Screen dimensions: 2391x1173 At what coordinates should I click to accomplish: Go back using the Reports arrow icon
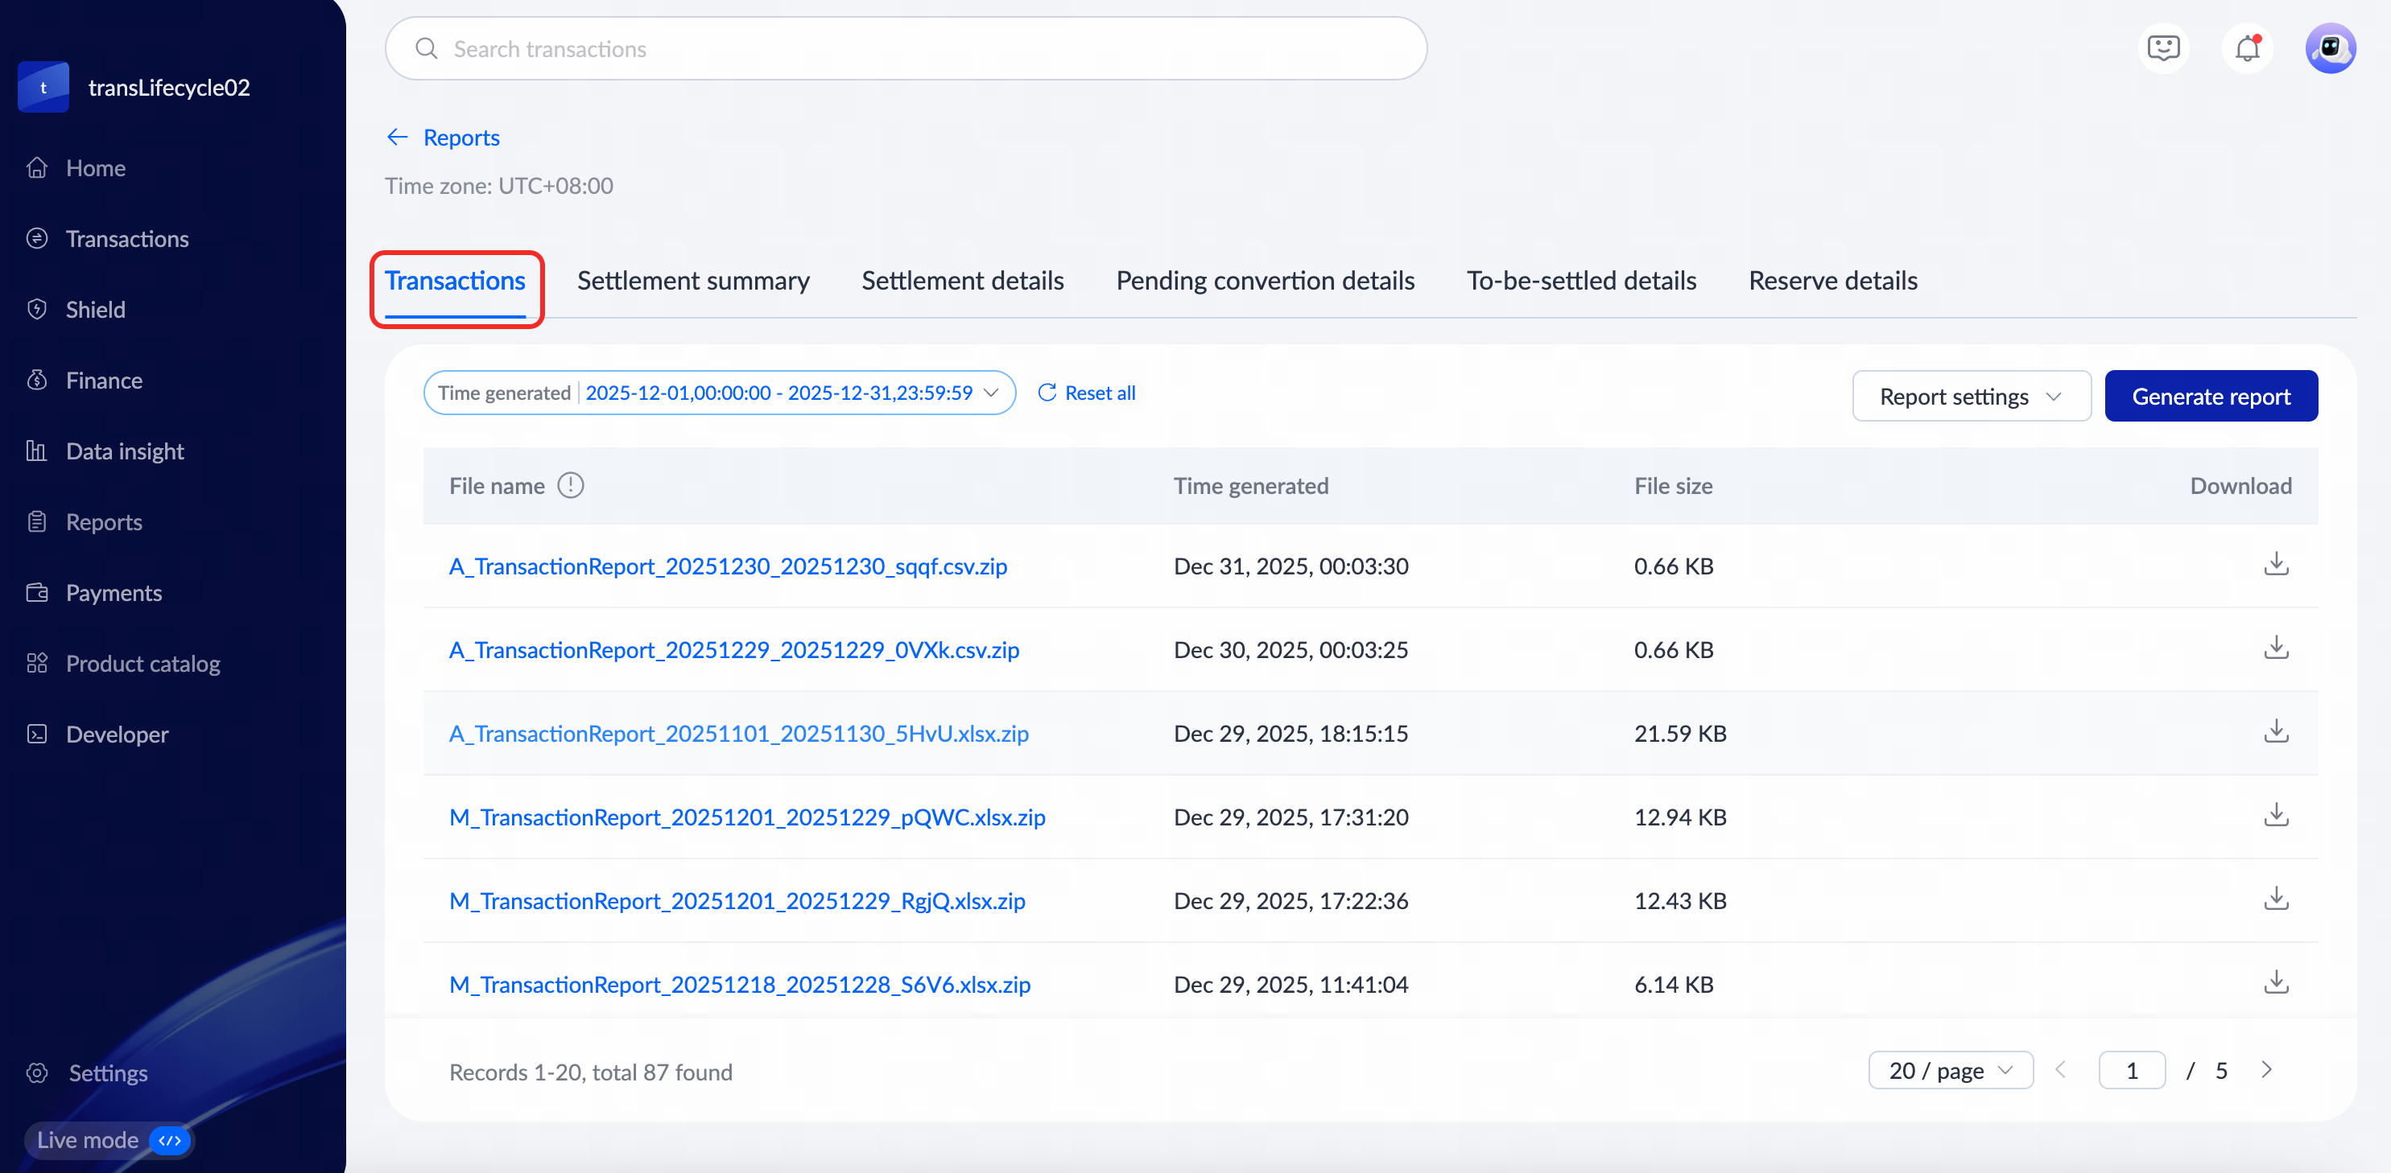(397, 138)
